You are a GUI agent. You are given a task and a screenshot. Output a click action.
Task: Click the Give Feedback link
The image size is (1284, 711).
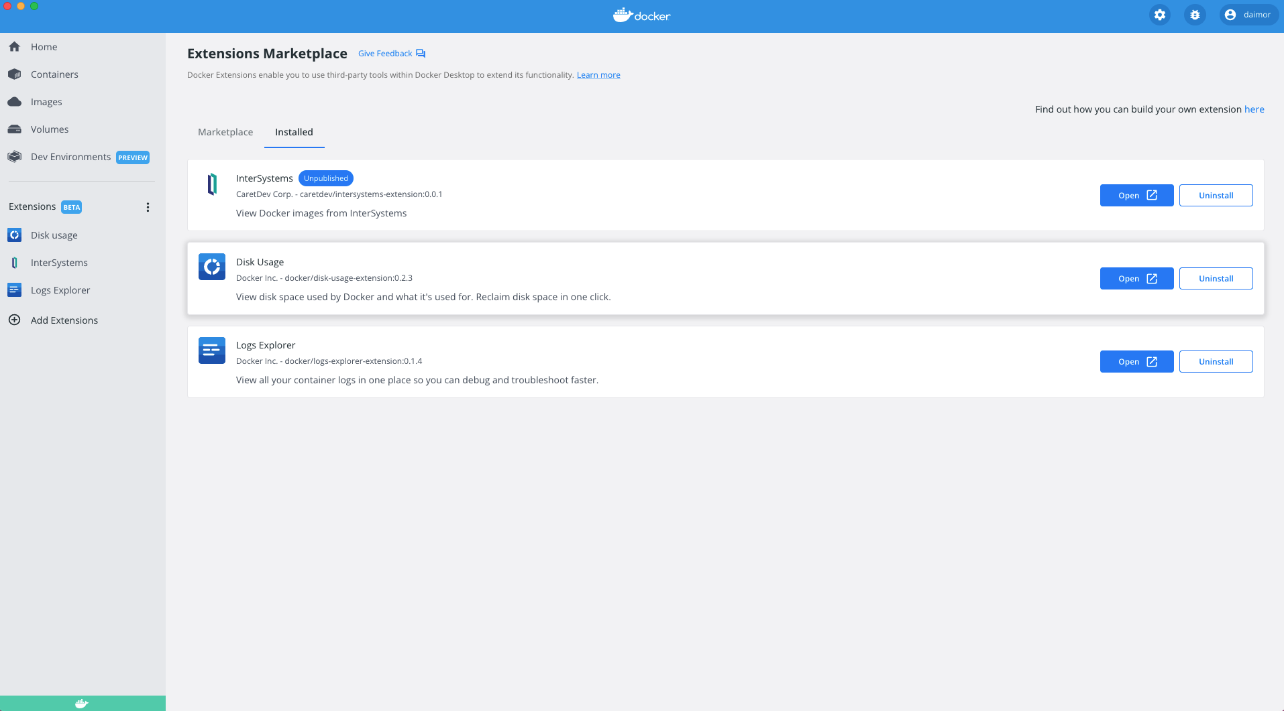tap(385, 54)
